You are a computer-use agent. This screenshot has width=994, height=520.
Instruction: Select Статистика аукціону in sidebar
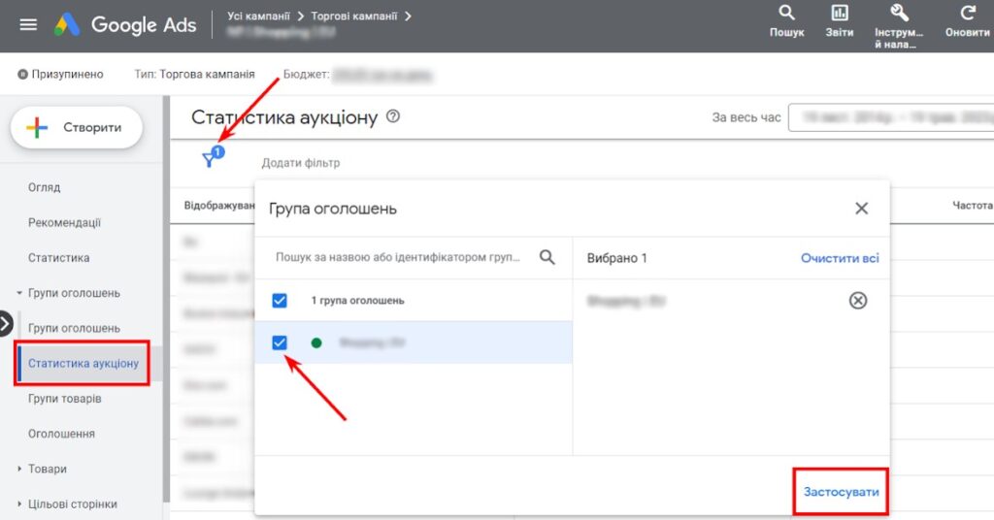pos(83,364)
